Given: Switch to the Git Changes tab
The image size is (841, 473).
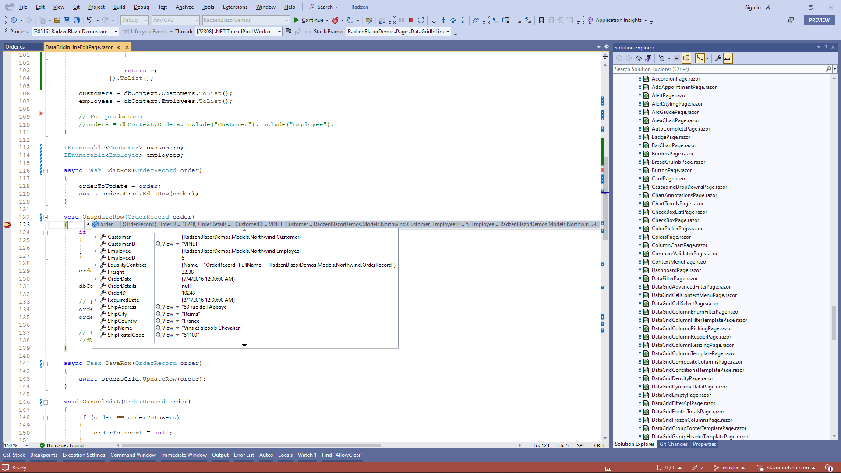Looking at the screenshot, I should (673, 444).
